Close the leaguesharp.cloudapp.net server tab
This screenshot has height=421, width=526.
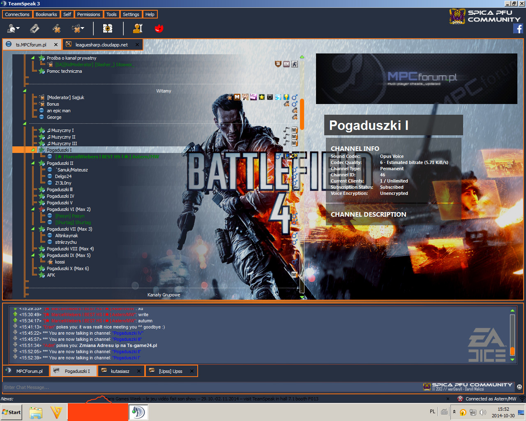[x=137, y=45]
